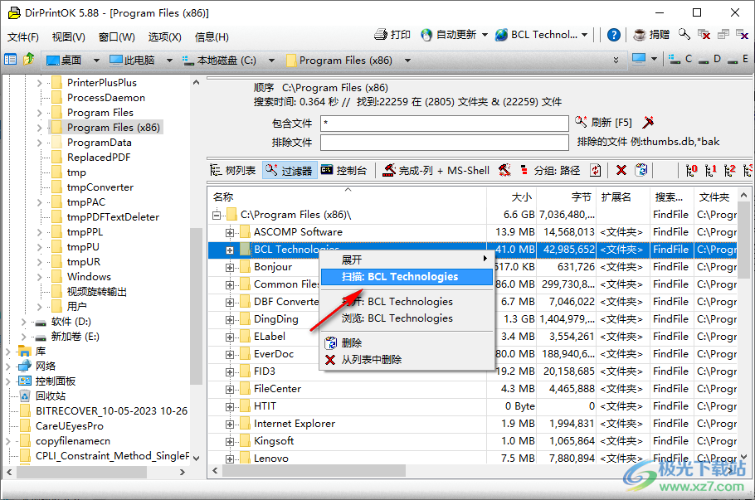The width and height of the screenshot is (755, 500).
Task: Click the magnifier search icon in top toolbar
Action: point(684,35)
